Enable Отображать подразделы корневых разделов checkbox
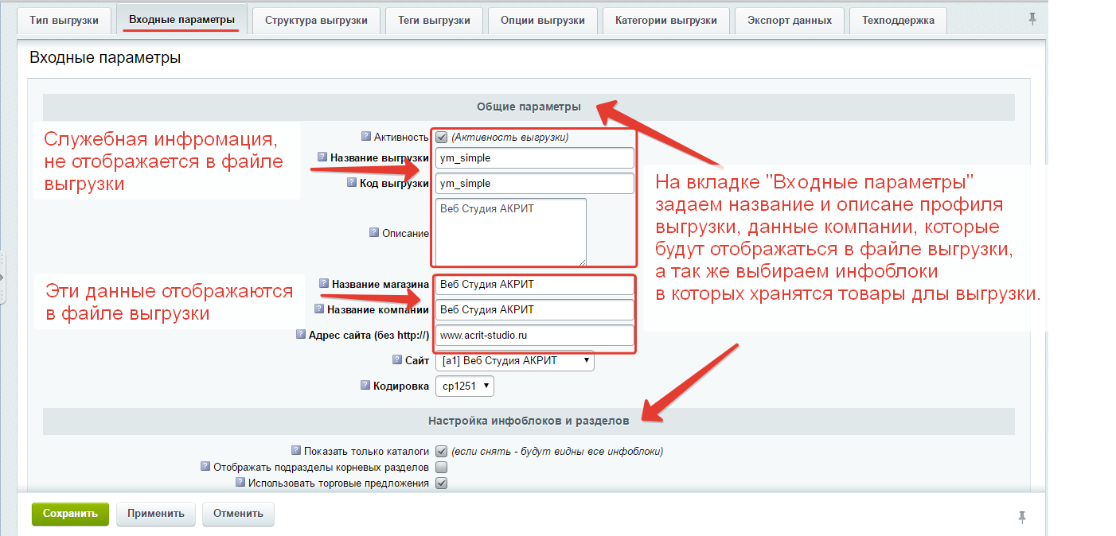The image size is (1116, 536). pos(442,467)
